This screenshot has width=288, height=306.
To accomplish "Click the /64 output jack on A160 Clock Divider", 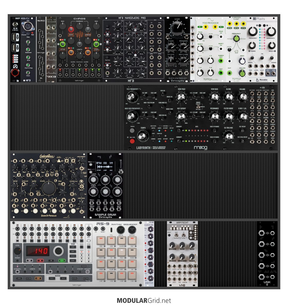I will click(x=151, y=278).
